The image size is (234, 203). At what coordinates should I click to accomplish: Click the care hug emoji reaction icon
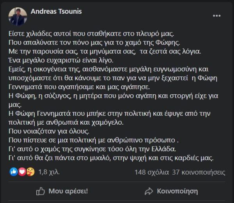pos(30,171)
